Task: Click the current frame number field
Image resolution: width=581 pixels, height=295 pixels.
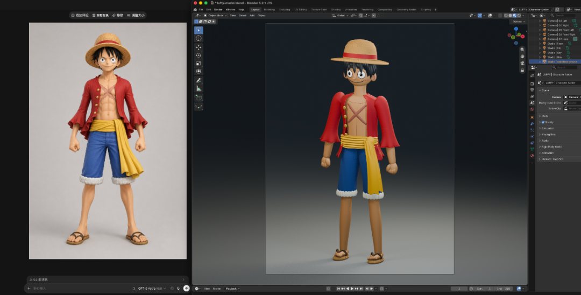Action: pyautogui.click(x=459, y=289)
